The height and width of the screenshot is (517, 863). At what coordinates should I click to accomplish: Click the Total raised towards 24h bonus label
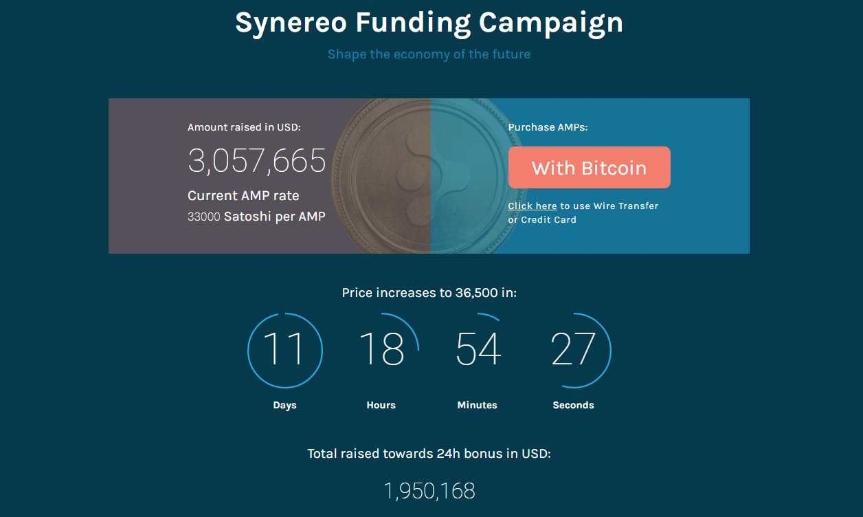coord(429,454)
